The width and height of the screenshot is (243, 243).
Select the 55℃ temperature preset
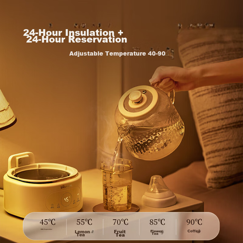pyautogui.click(x=84, y=222)
